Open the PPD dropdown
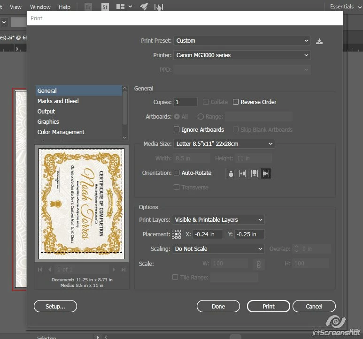 [242, 69]
